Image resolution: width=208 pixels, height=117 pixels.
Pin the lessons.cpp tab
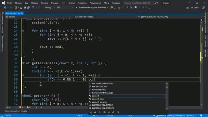pyautogui.click(x=19, y=13)
